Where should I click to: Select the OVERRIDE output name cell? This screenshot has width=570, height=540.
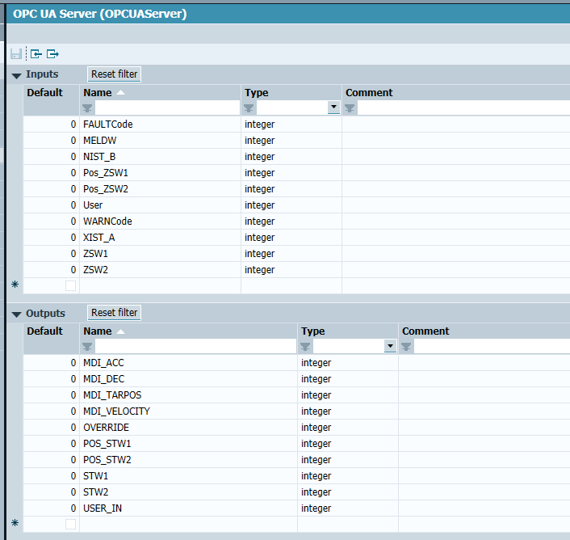[x=188, y=428]
